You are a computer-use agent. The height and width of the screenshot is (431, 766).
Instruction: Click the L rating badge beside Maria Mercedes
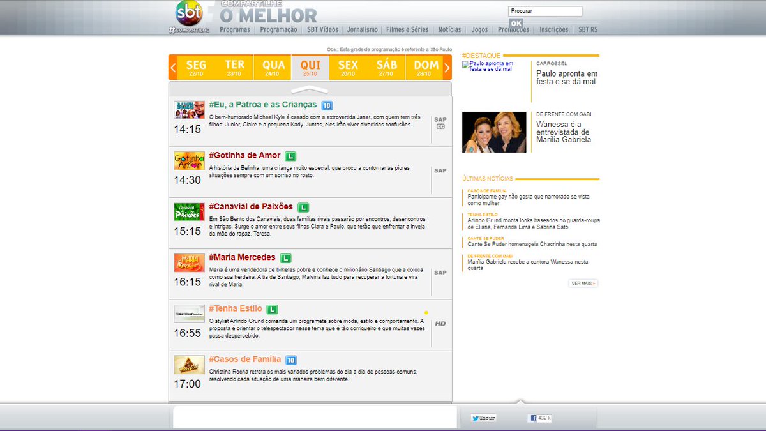point(285,258)
